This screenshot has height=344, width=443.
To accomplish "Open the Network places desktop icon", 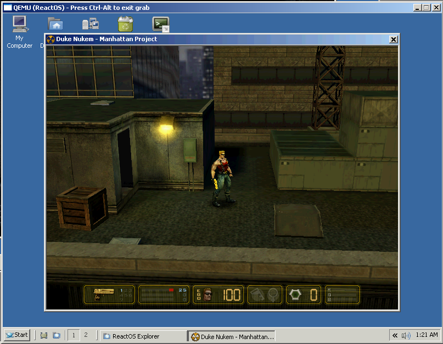I will click(x=90, y=24).
